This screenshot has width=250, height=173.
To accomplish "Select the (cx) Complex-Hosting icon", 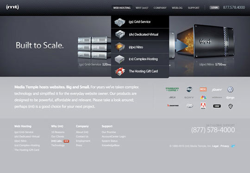I will point(119,59).
